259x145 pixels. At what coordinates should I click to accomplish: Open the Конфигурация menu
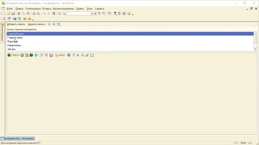click(x=33, y=8)
